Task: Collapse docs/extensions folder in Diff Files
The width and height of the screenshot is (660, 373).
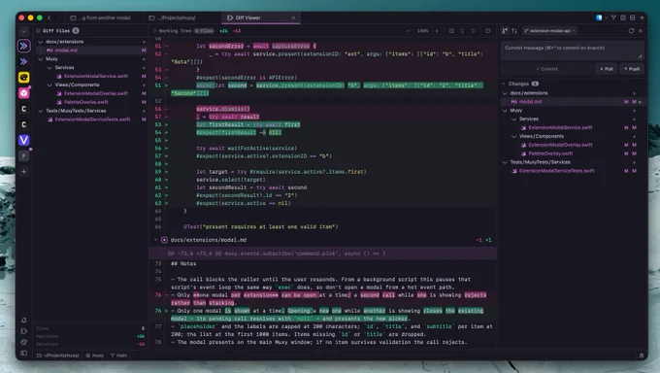Action: [41, 42]
